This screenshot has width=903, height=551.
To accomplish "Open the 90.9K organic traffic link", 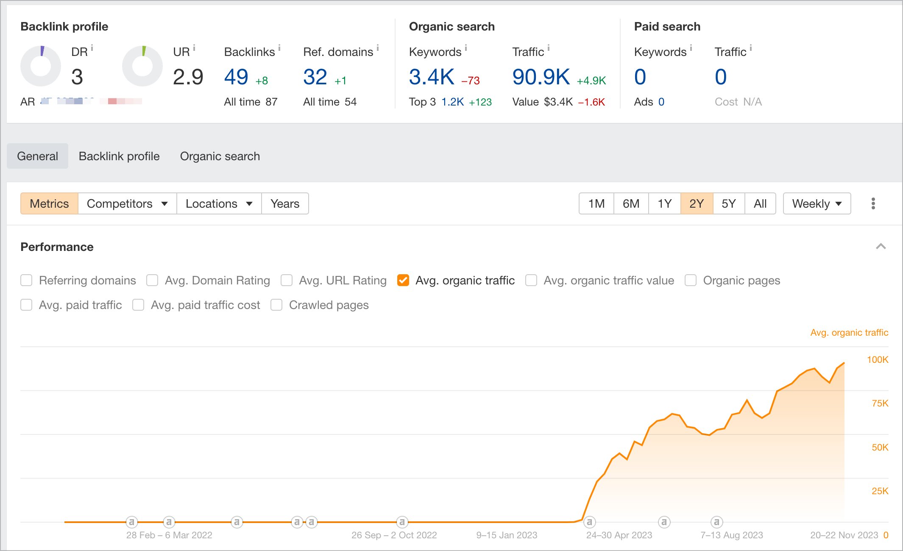I will 541,77.
